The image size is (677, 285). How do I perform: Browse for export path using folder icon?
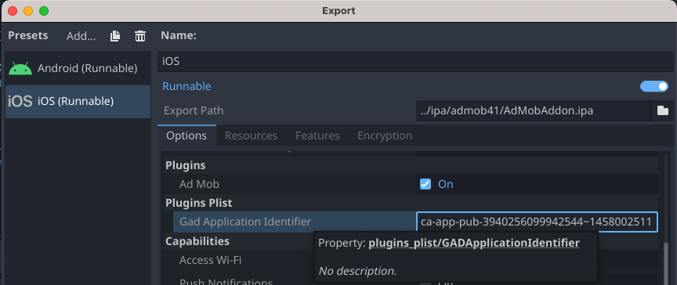coord(662,111)
